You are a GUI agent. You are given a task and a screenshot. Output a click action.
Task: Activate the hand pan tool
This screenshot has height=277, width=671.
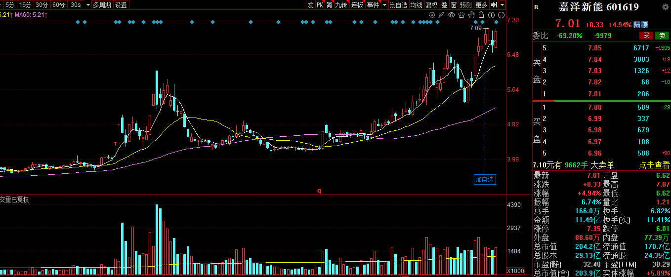point(471,15)
